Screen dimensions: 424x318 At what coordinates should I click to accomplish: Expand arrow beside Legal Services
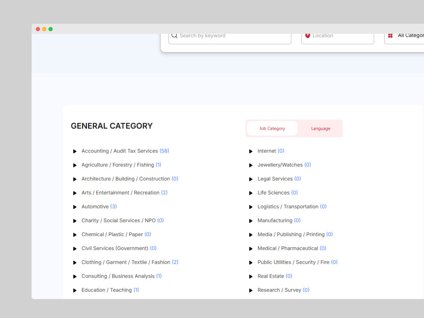tap(251, 179)
